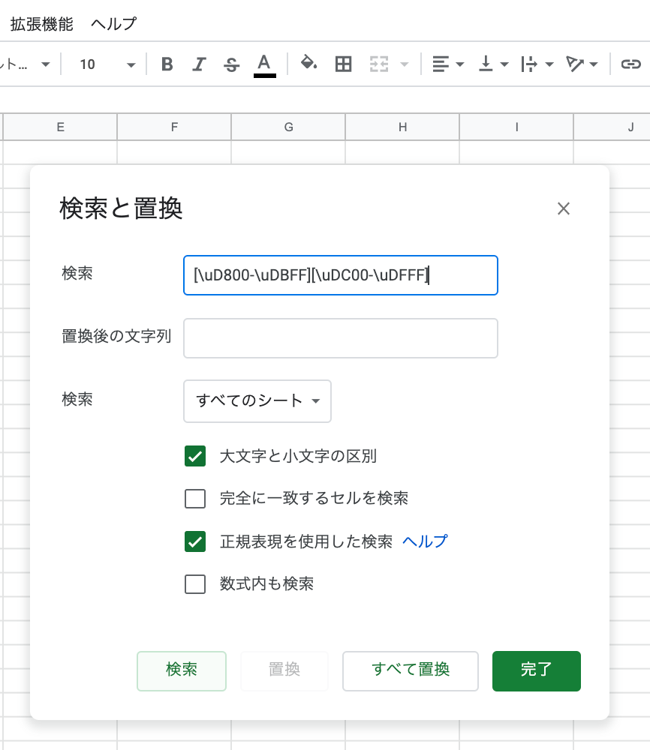The image size is (650, 750).
Task: Check the 数式内も検索 option
Action: tap(195, 584)
